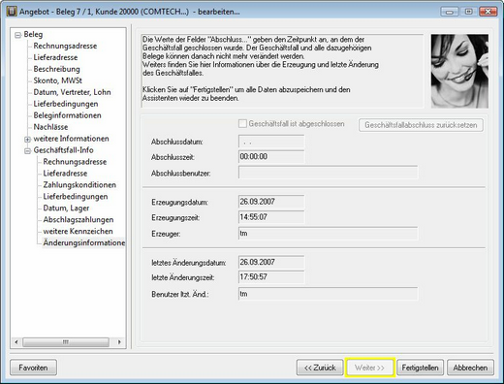
Task: Finish the wizard with Fertigstellen
Action: (x=420, y=368)
